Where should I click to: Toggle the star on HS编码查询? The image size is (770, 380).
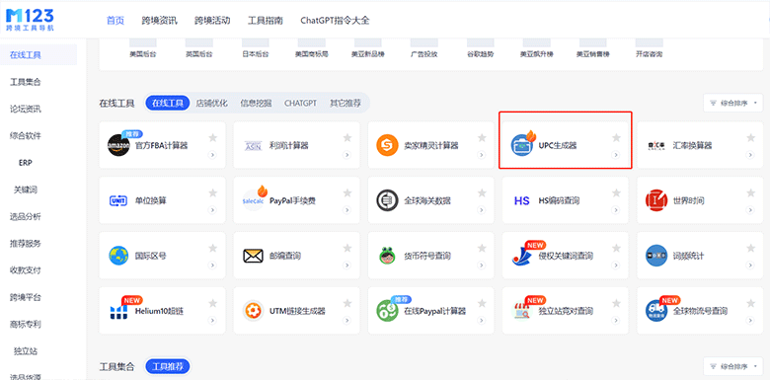click(616, 192)
